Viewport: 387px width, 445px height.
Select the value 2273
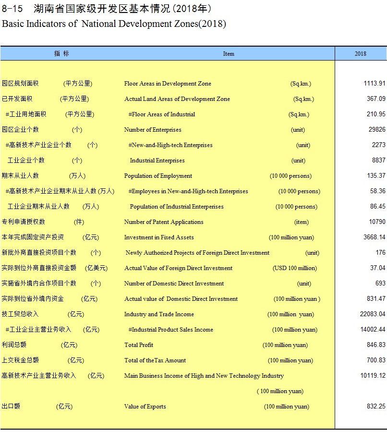[x=379, y=145]
